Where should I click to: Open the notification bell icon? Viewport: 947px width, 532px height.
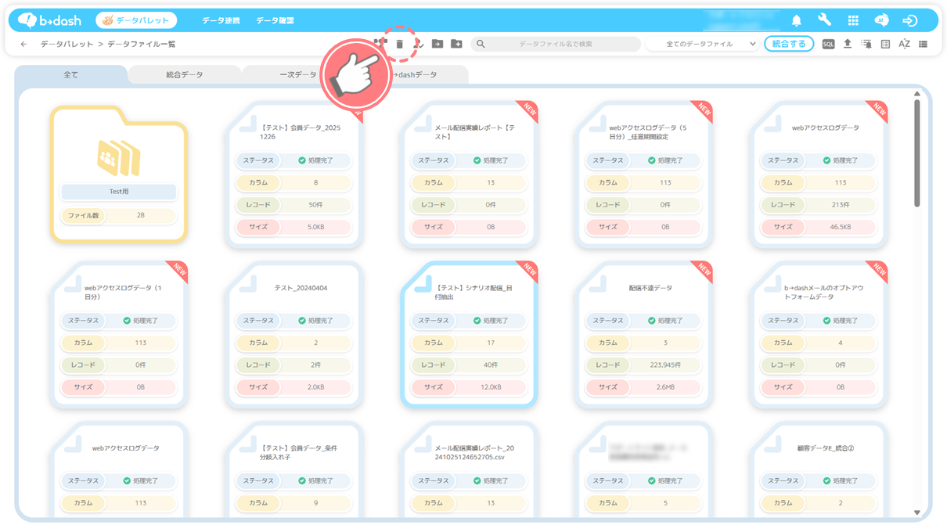click(x=797, y=20)
